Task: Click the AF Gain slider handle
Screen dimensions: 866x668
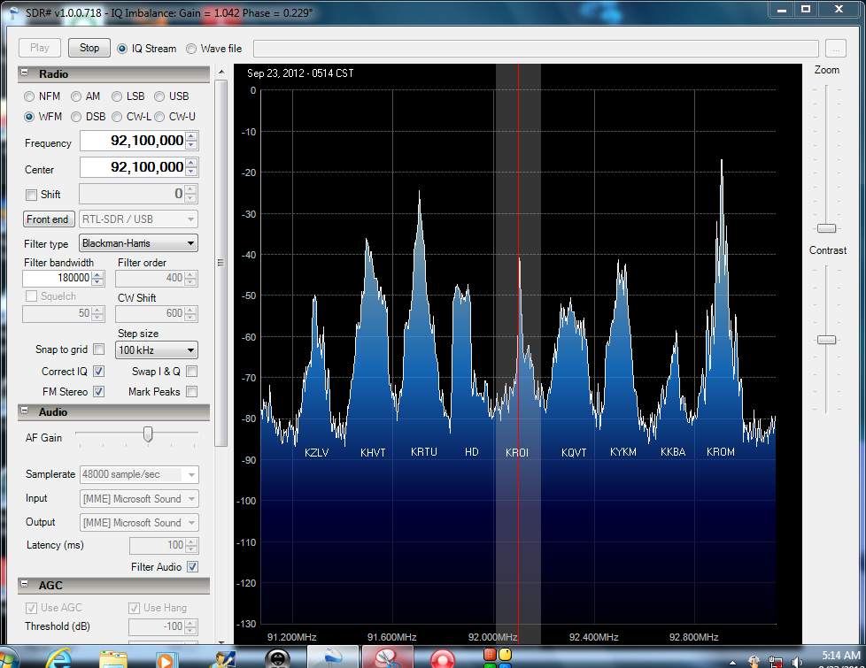Action: coord(148,434)
